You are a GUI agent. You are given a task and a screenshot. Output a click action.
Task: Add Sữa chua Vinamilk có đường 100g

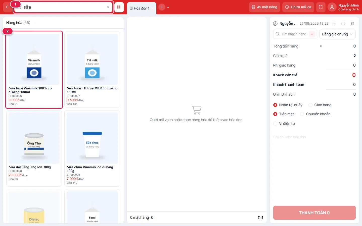click(92, 148)
